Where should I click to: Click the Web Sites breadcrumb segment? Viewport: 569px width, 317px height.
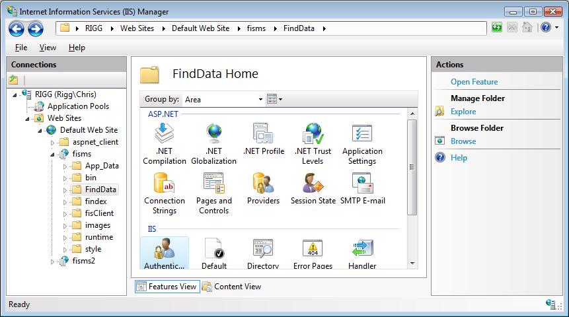pyautogui.click(x=137, y=28)
